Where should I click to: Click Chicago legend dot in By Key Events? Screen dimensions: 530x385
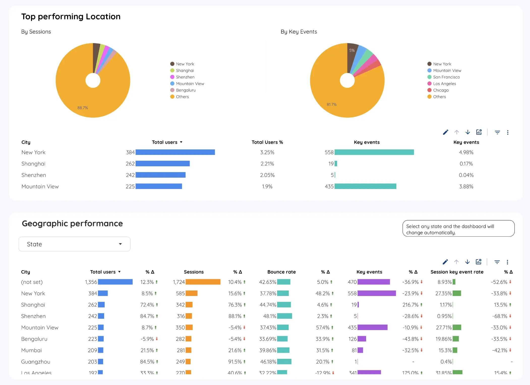(429, 90)
